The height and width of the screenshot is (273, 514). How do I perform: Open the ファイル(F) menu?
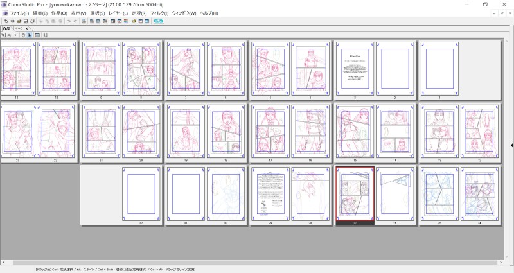pyautogui.click(x=19, y=13)
